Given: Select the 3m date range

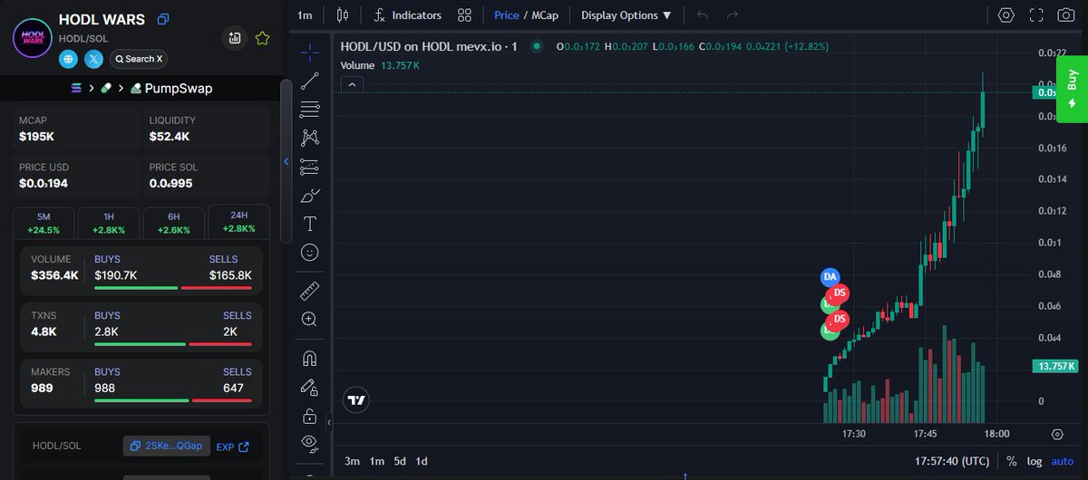Looking at the screenshot, I should [x=352, y=461].
